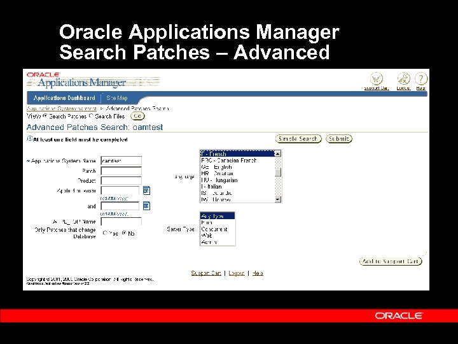Select 'GB - English' in Language list
Viewport: 458px width, 344px height.
[237, 167]
